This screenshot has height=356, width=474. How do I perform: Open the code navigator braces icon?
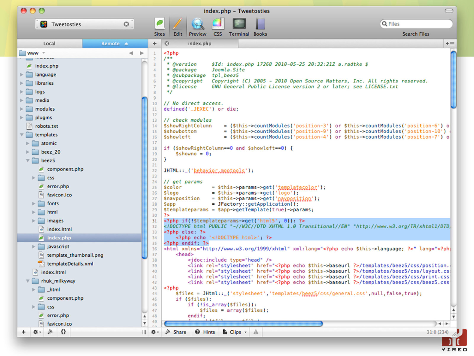[x=63, y=332]
